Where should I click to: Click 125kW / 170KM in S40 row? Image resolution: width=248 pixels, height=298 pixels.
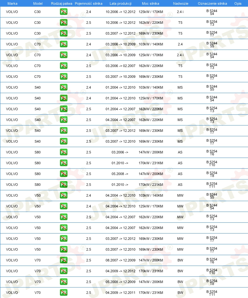coord(151,98)
